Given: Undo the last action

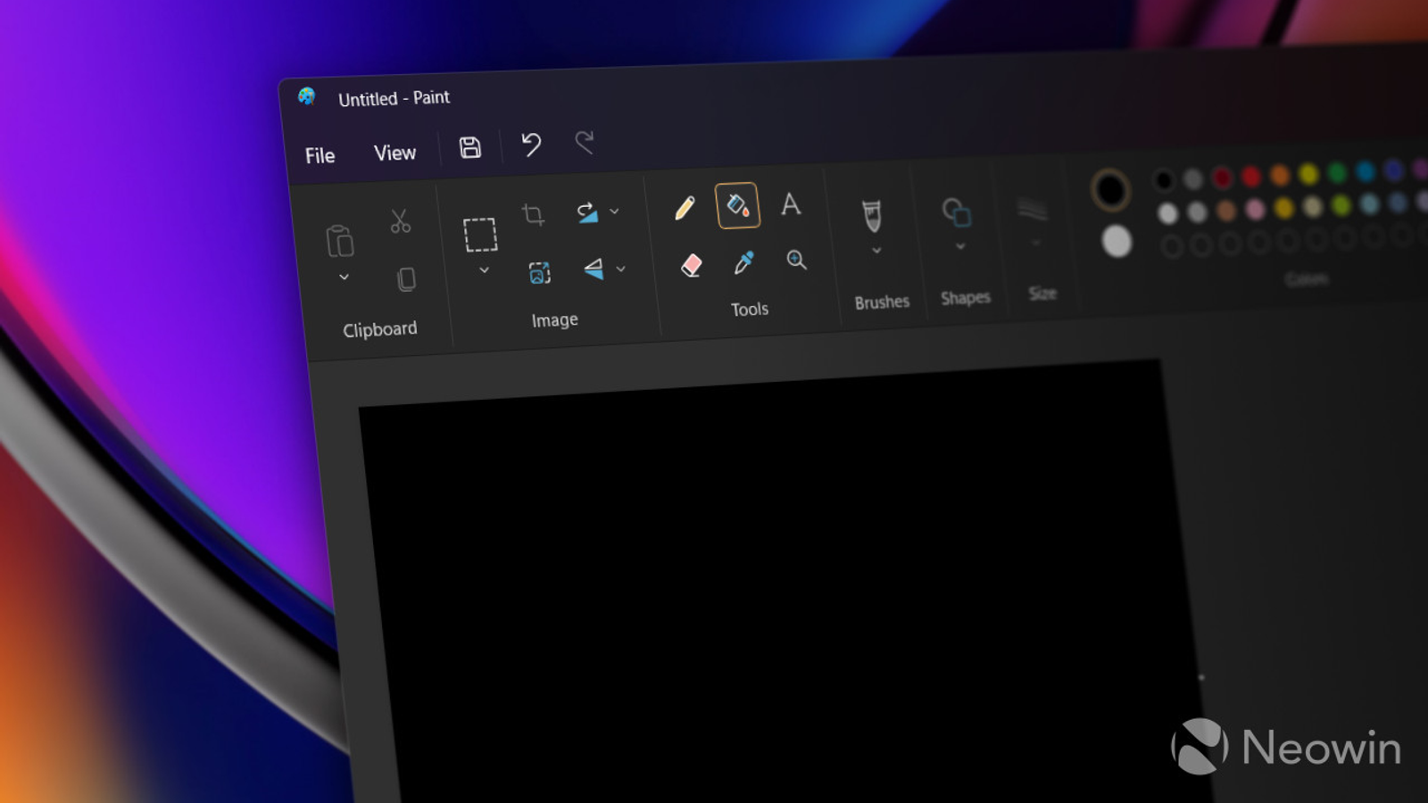Looking at the screenshot, I should coord(531,144).
